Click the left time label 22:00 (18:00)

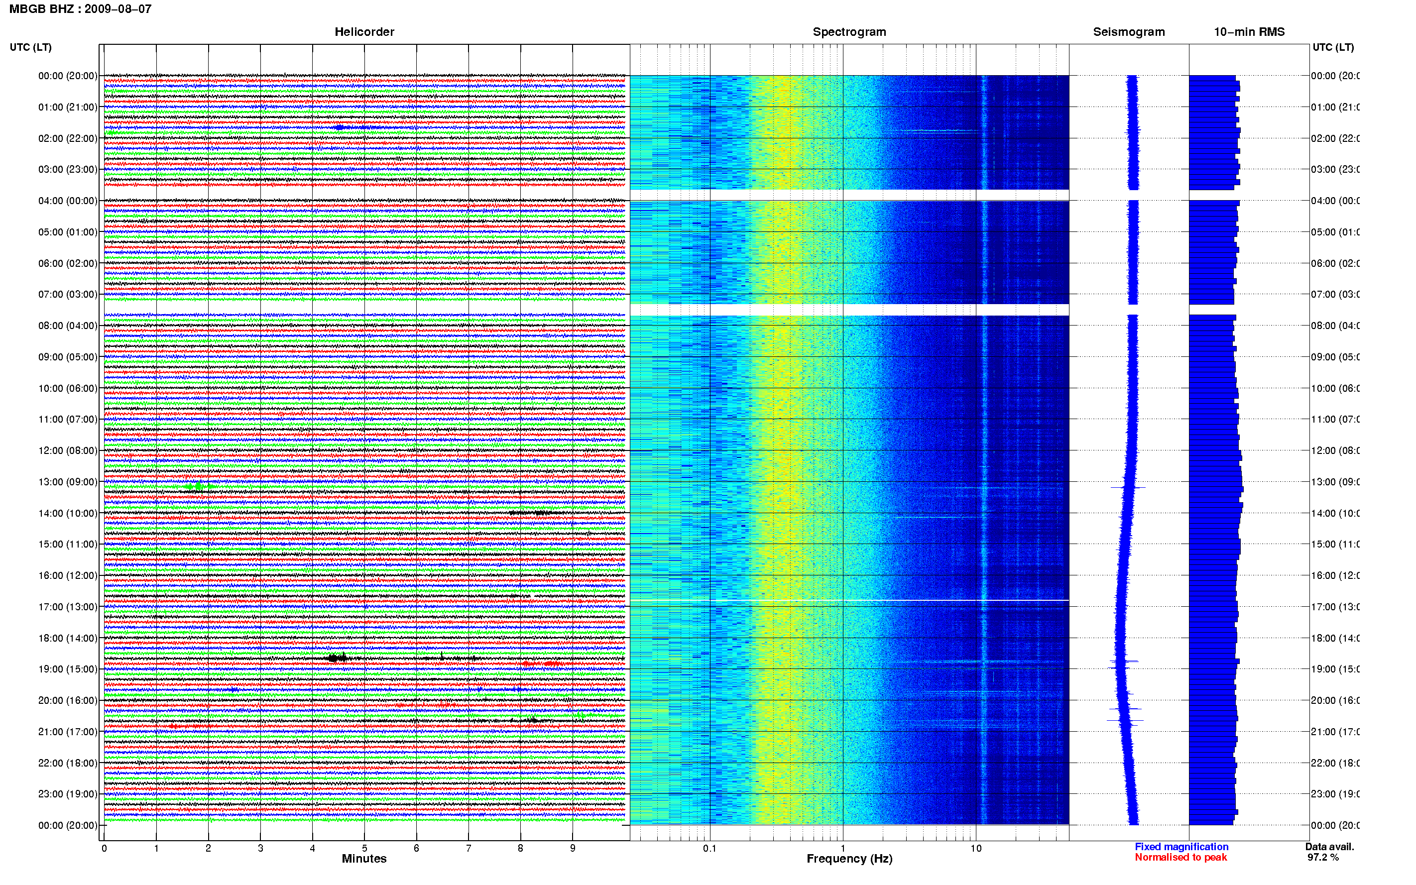(x=68, y=763)
